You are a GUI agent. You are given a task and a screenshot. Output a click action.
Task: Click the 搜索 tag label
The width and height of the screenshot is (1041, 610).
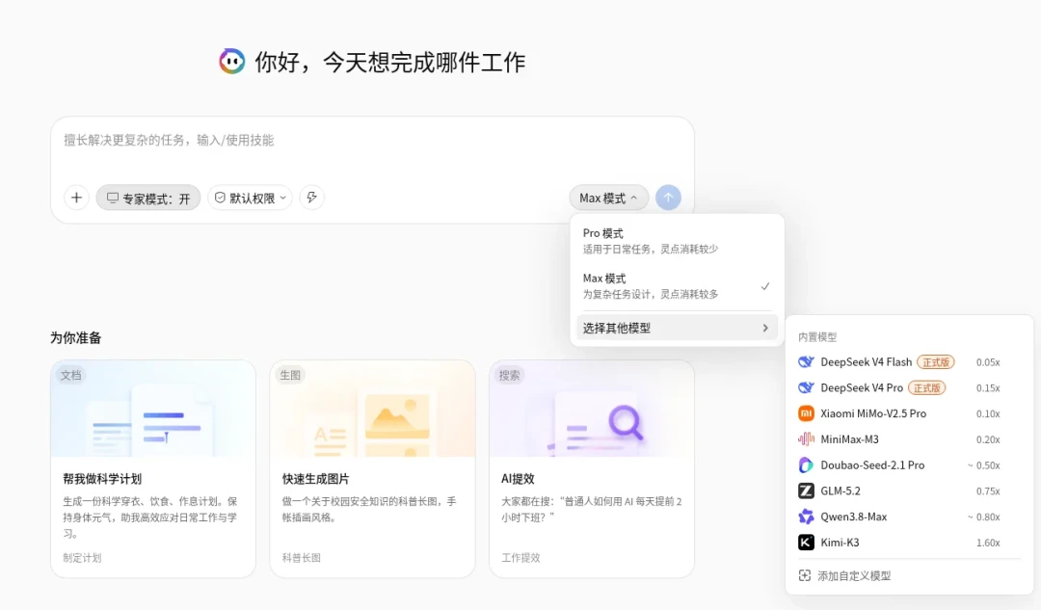click(x=509, y=375)
